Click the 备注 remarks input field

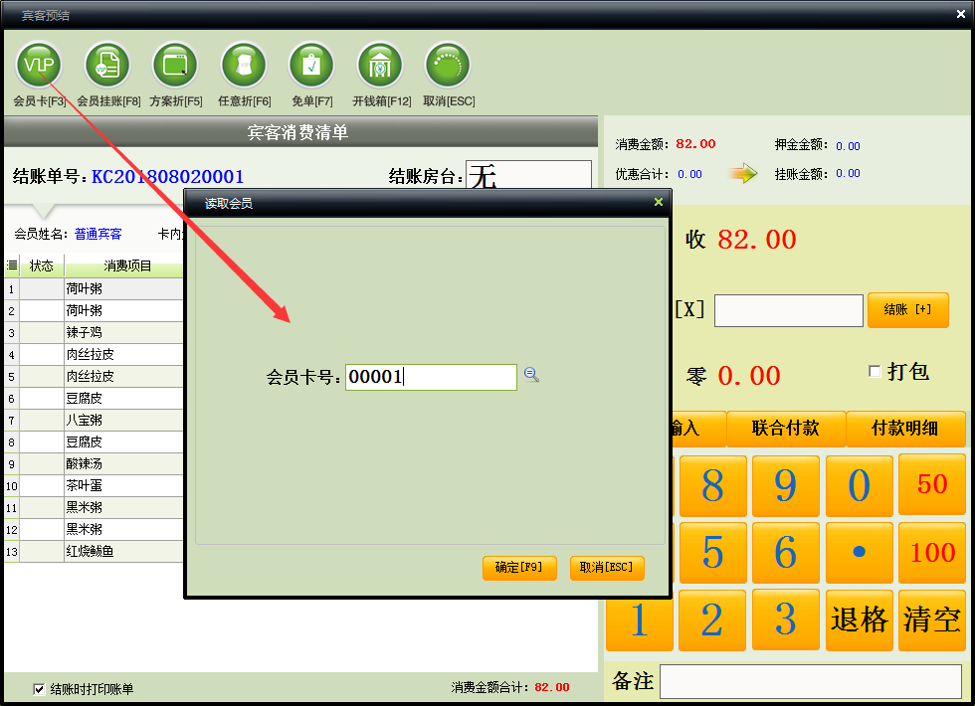click(x=810, y=682)
